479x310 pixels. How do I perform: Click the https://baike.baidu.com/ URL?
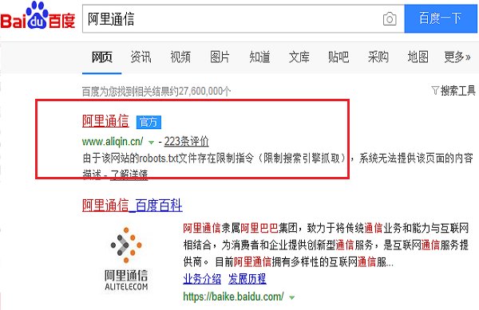click(233, 296)
